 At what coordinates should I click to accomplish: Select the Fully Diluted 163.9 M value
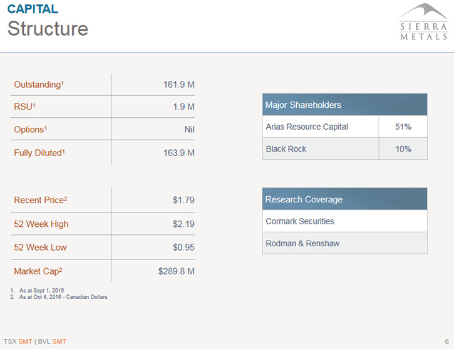[178, 153]
